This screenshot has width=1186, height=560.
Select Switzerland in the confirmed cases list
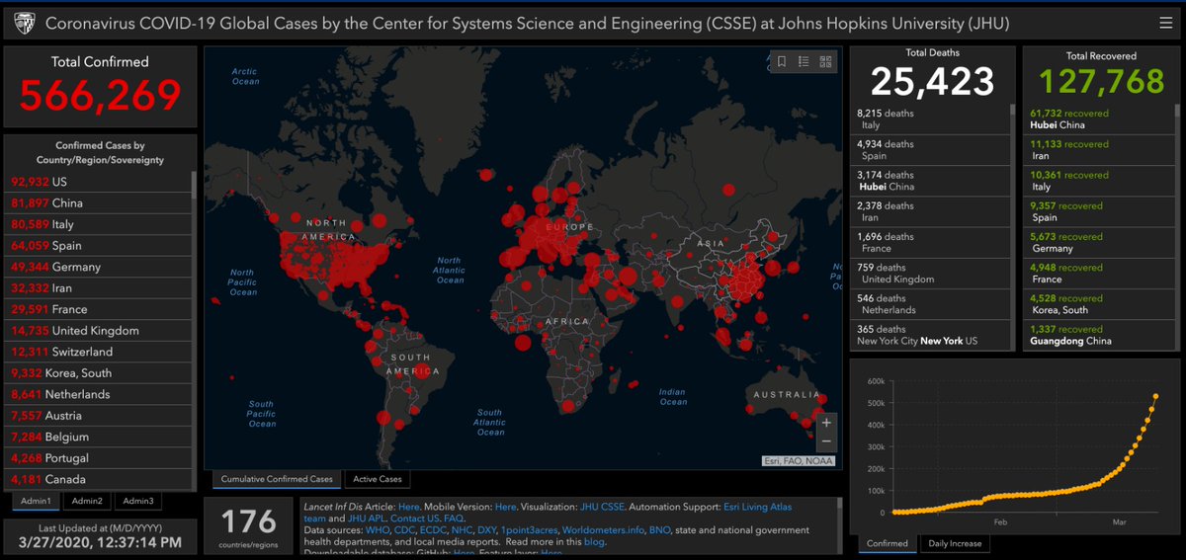coord(99,352)
